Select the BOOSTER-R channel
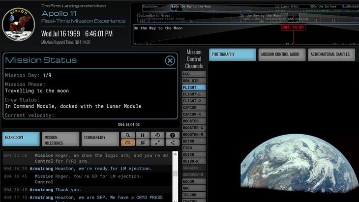The image size is (359, 202). [x=194, y=135]
